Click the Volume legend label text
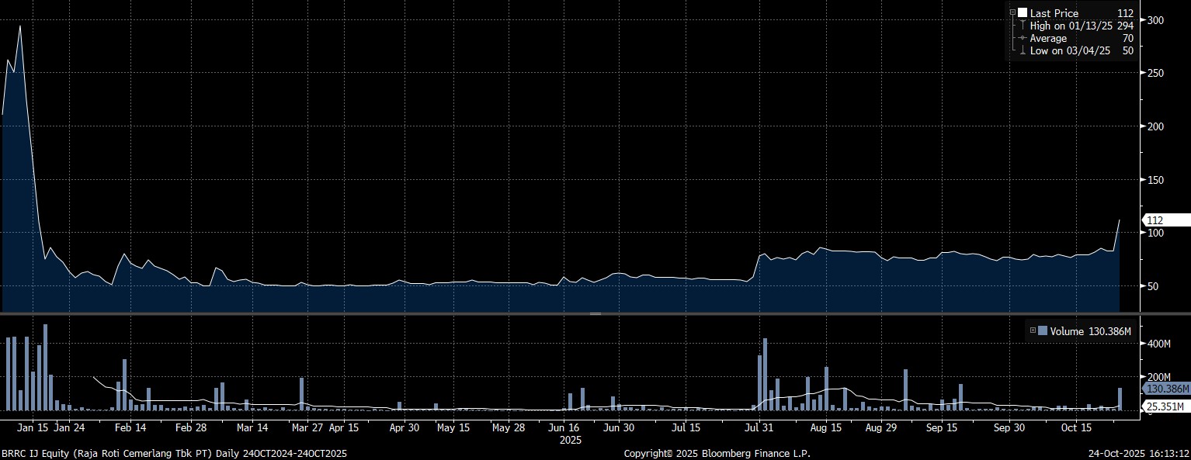 point(1067,331)
